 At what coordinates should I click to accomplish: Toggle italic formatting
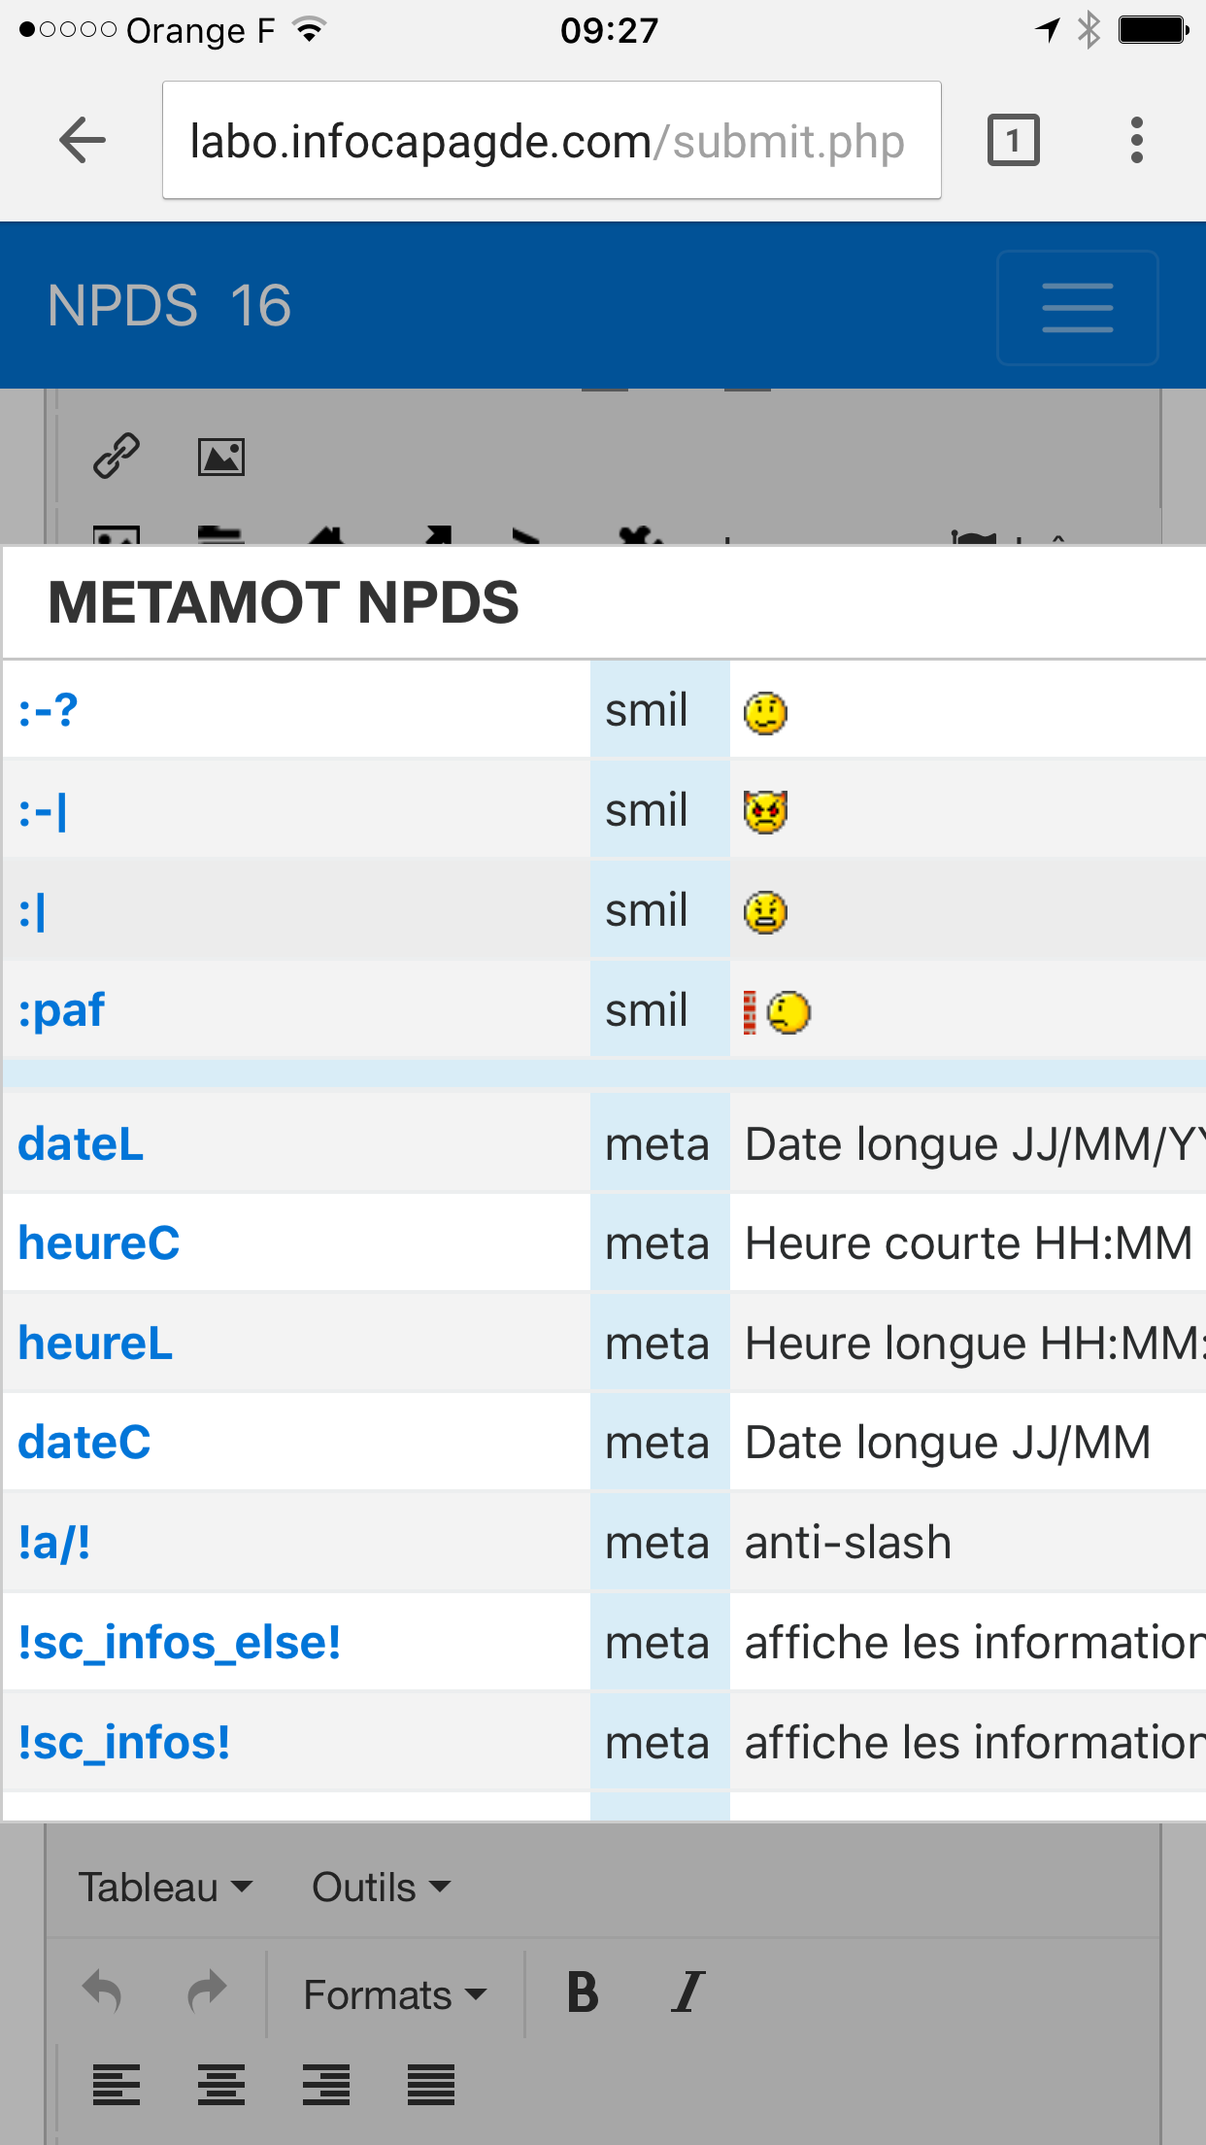coord(687,1992)
